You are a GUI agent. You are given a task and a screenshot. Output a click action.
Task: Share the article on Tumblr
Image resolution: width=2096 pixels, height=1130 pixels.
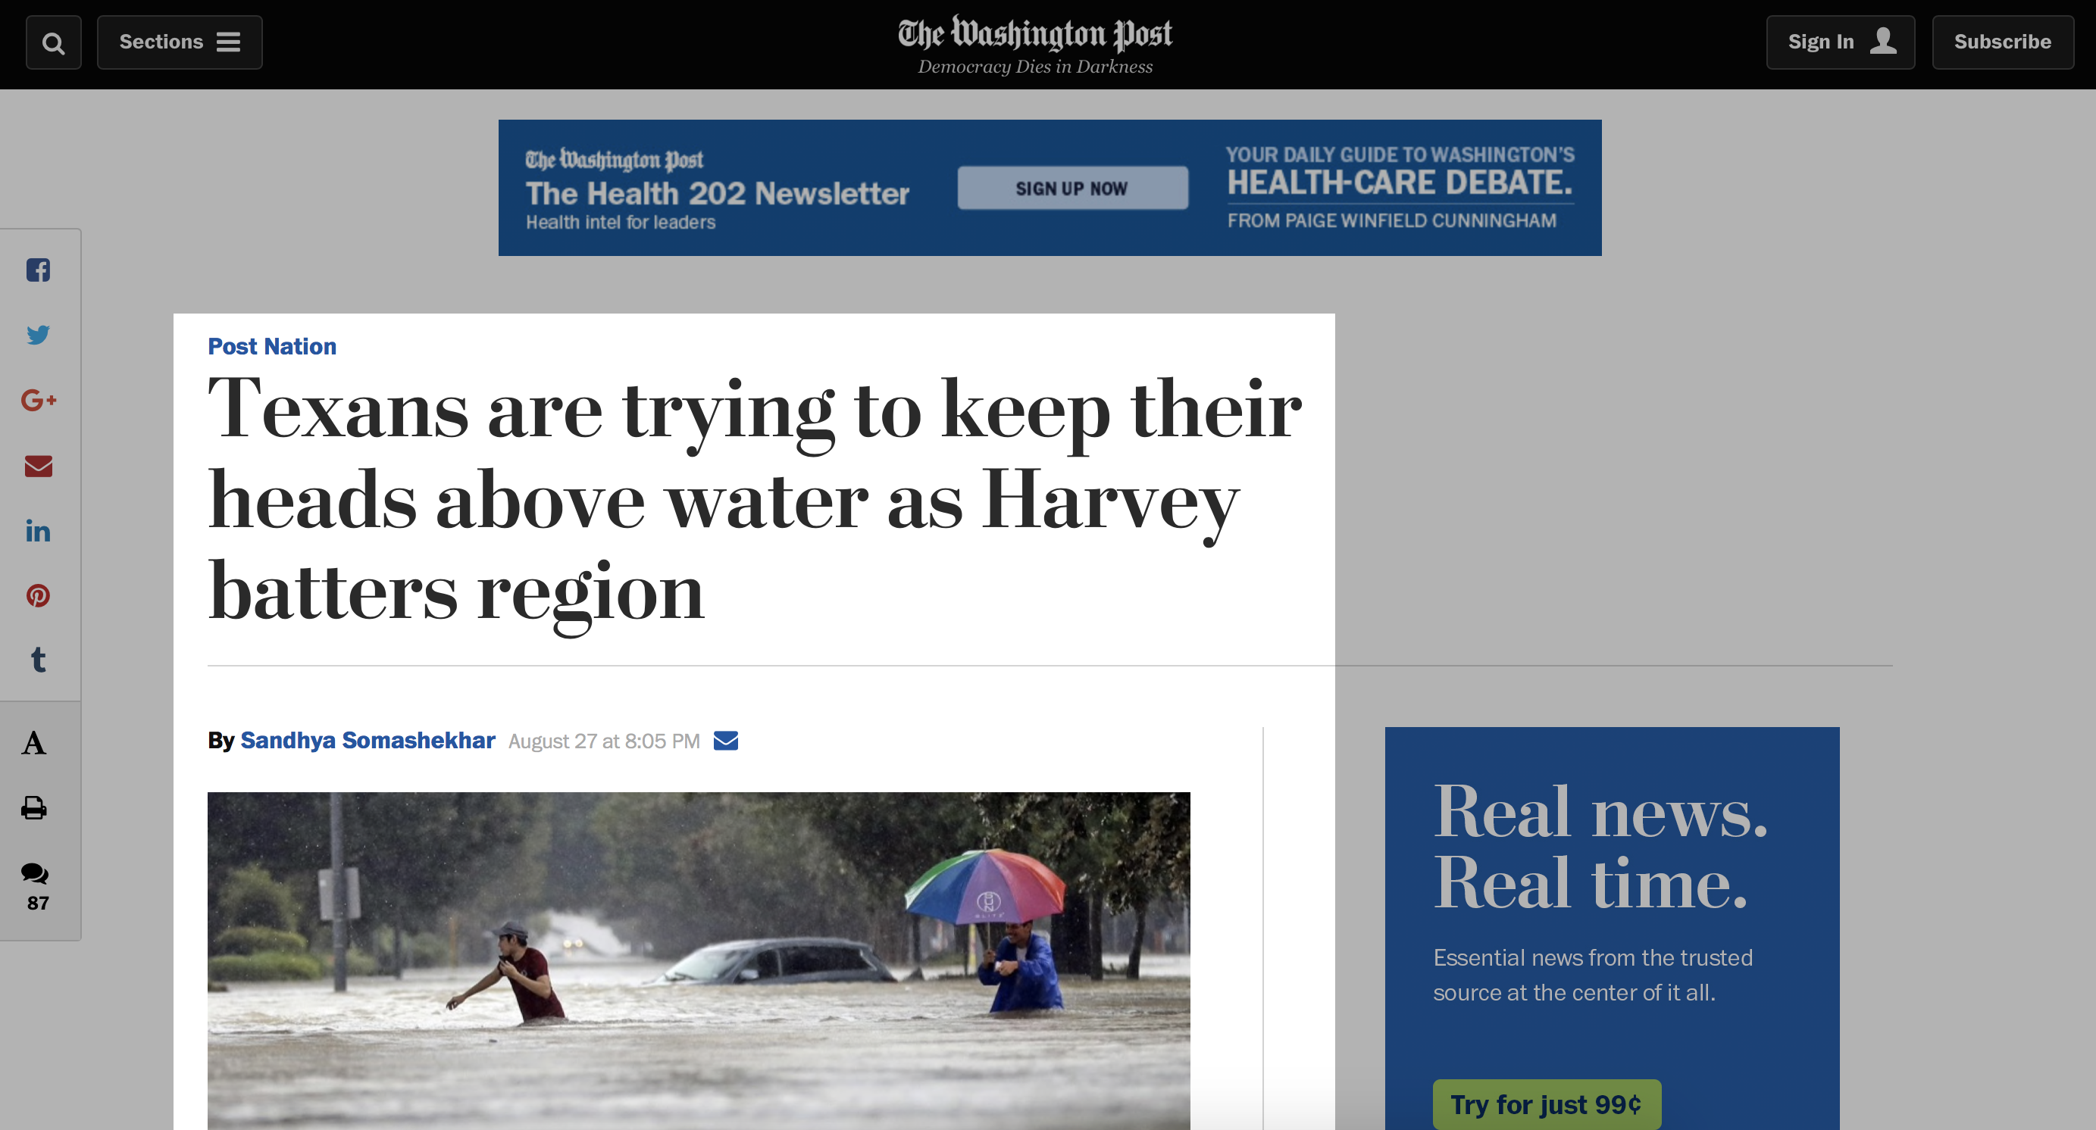(38, 660)
